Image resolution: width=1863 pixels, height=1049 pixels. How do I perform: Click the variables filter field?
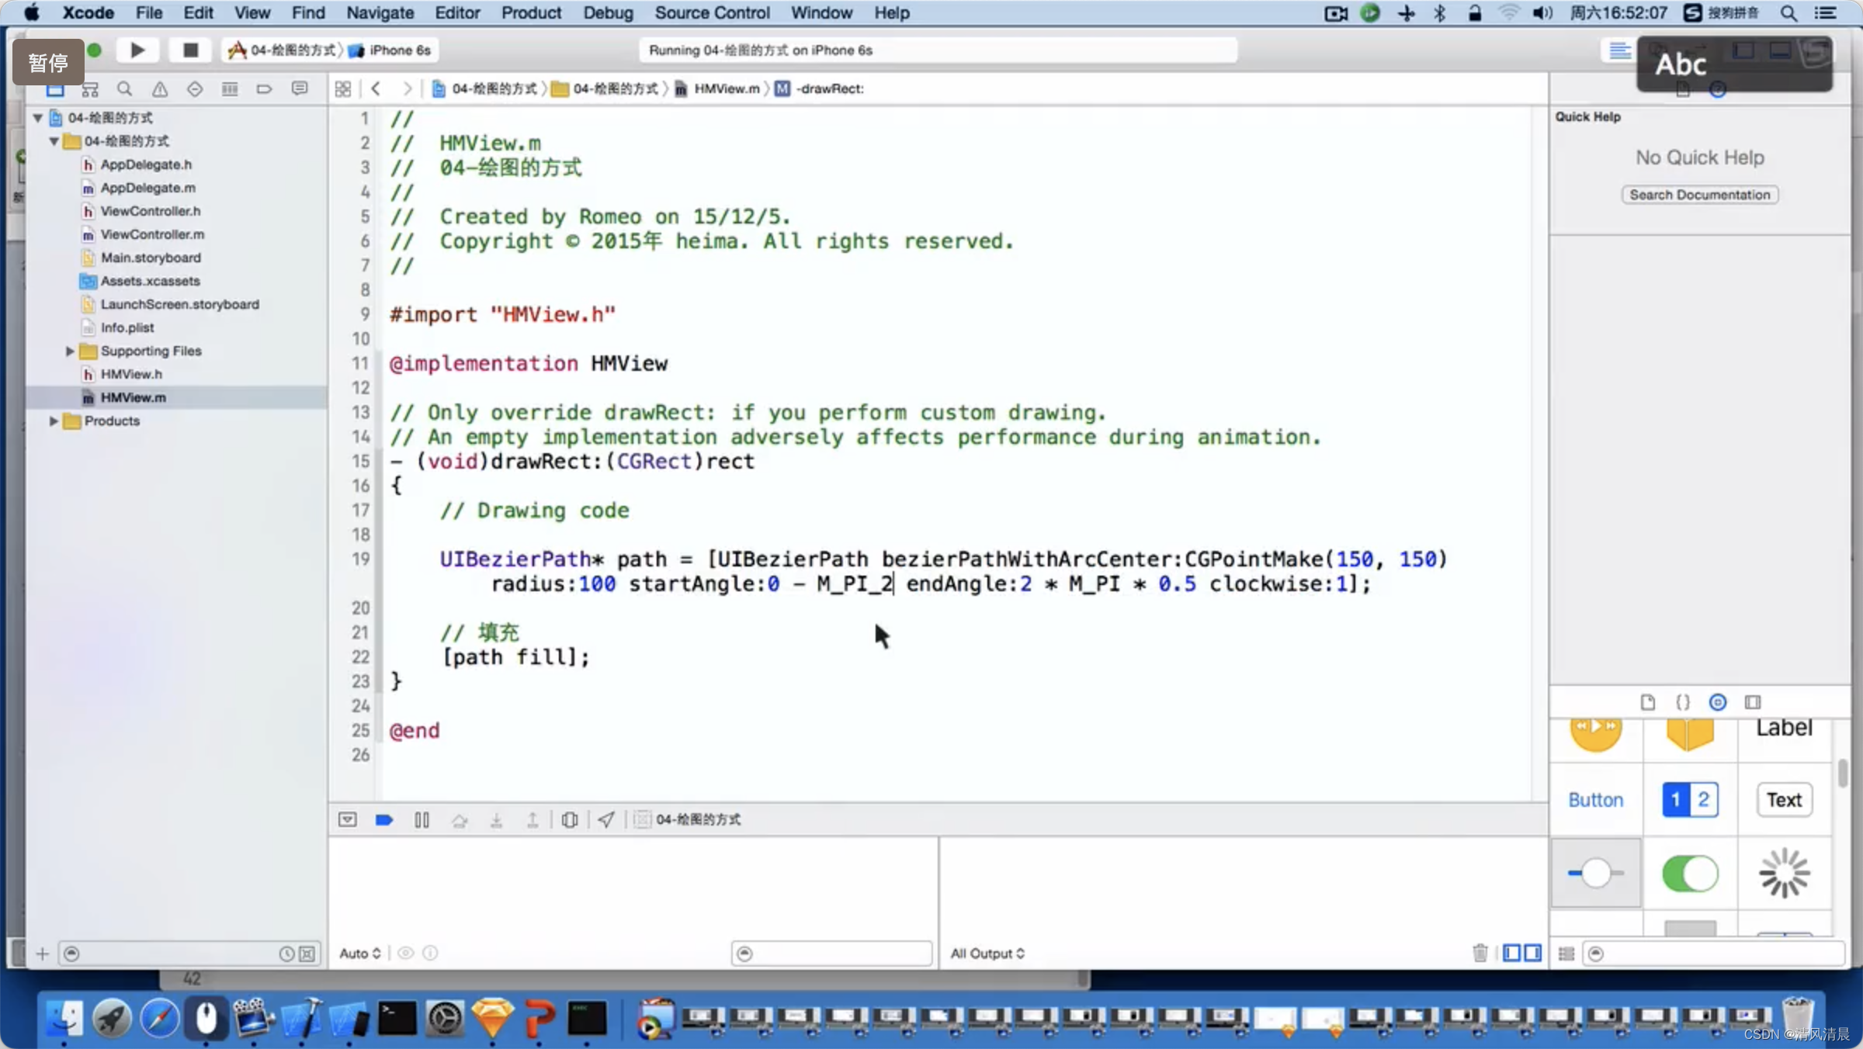click(x=831, y=954)
